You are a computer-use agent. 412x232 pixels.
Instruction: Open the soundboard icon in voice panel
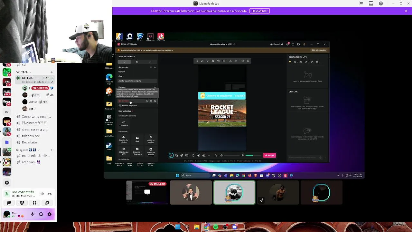47,203
